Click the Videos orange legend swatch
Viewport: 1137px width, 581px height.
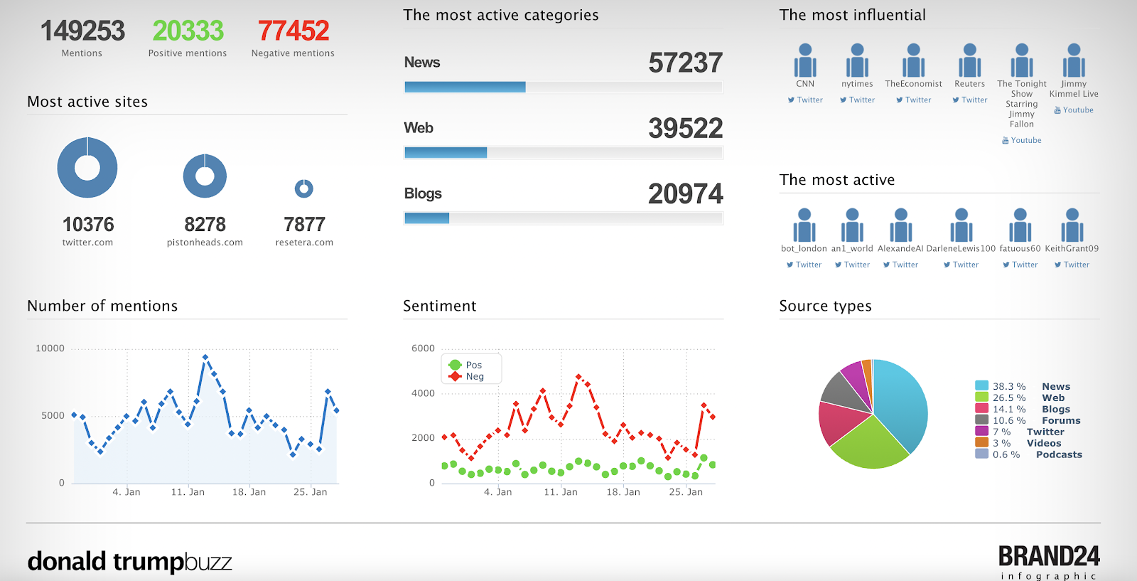981,443
